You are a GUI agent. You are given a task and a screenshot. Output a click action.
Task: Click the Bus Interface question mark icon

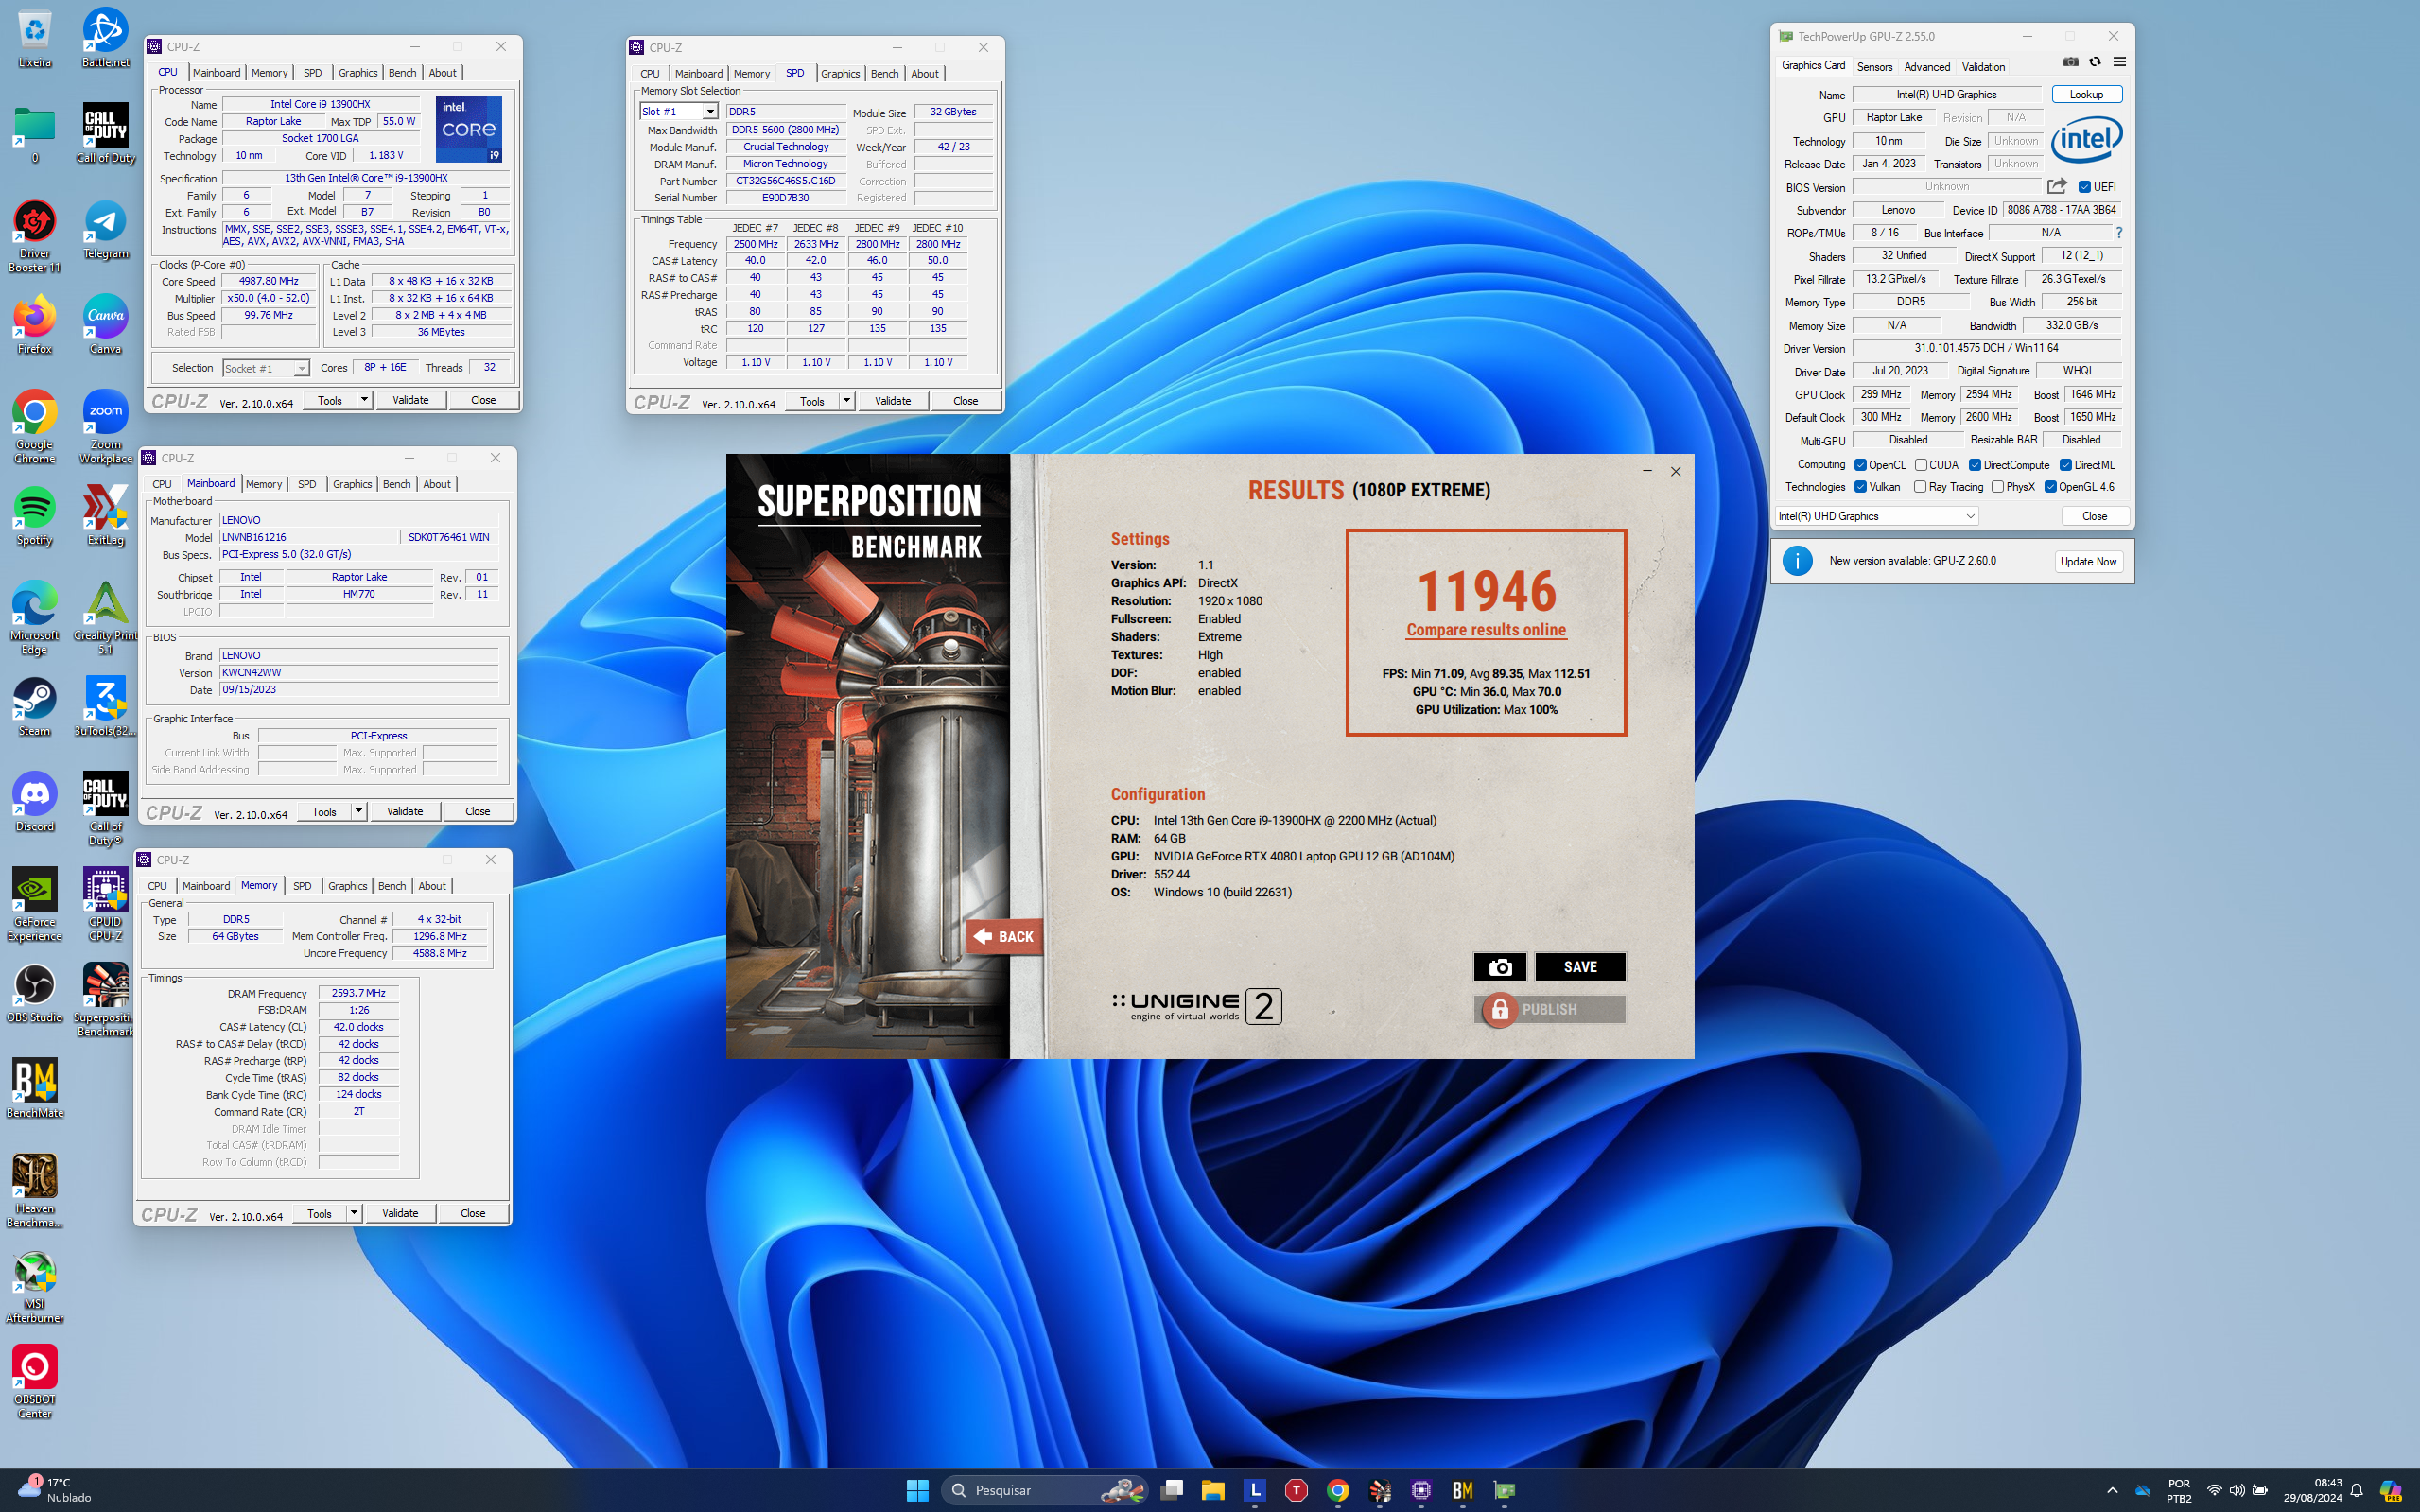(2118, 233)
